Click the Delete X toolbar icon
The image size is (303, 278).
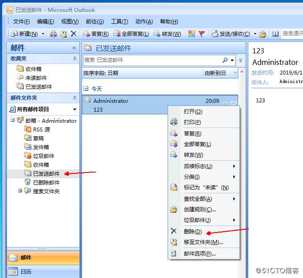(73, 34)
